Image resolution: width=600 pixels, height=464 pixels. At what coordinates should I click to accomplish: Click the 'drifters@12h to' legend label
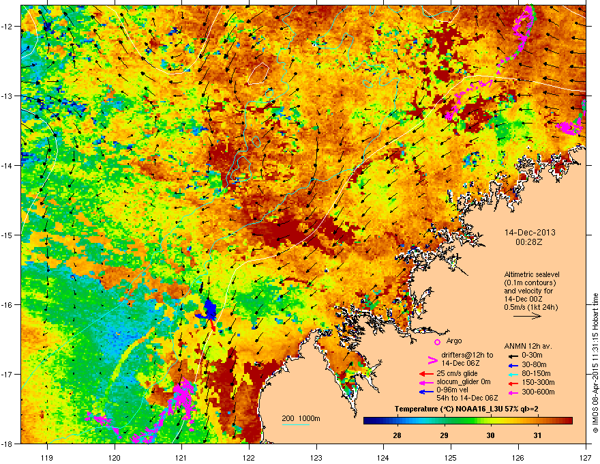[467, 355]
